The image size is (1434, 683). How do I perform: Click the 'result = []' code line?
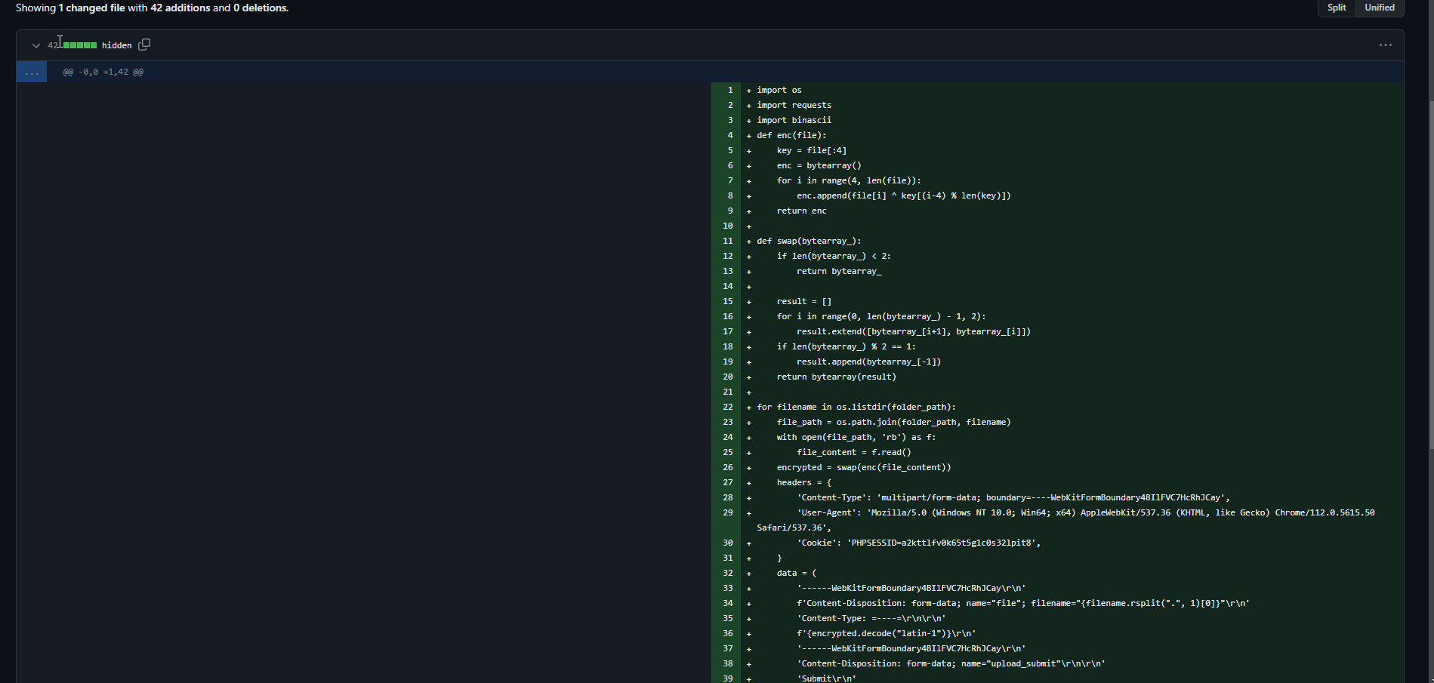[x=804, y=301]
